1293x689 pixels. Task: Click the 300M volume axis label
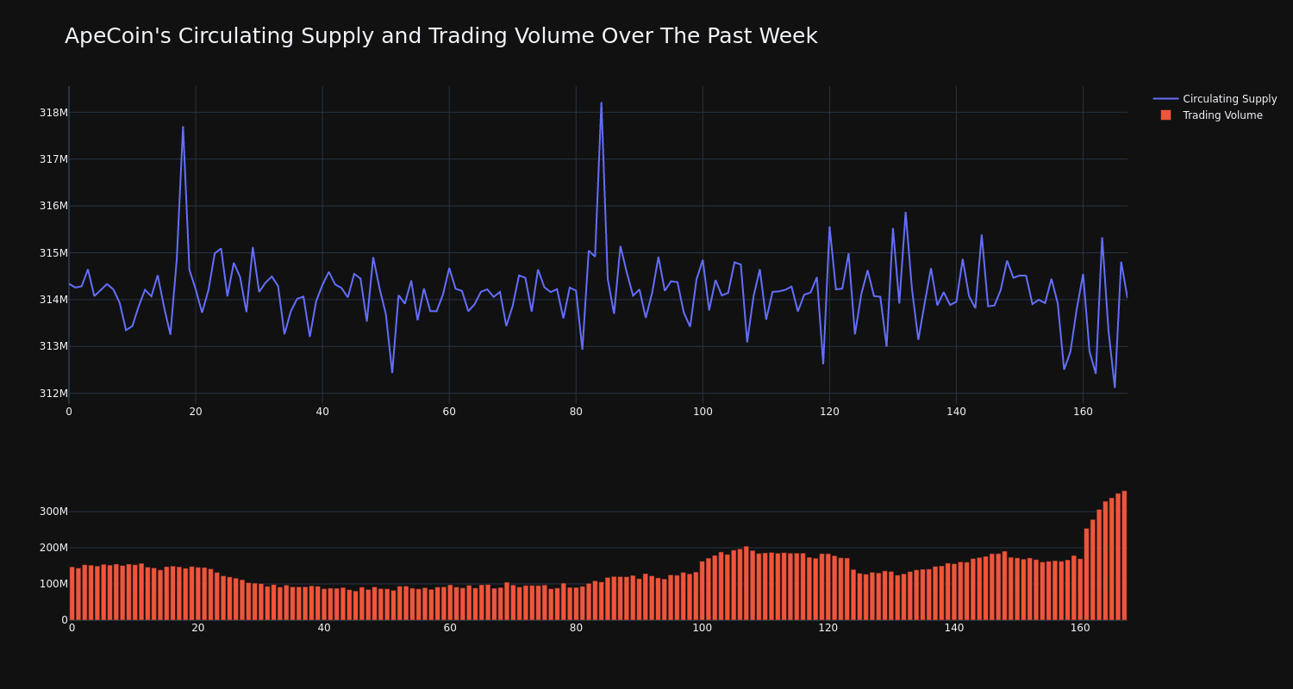53,512
